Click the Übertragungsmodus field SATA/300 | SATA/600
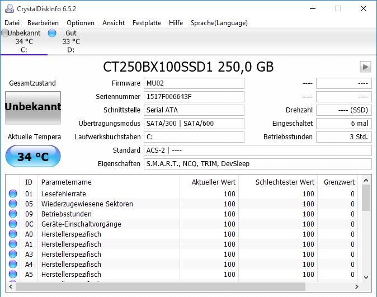 tap(194, 124)
